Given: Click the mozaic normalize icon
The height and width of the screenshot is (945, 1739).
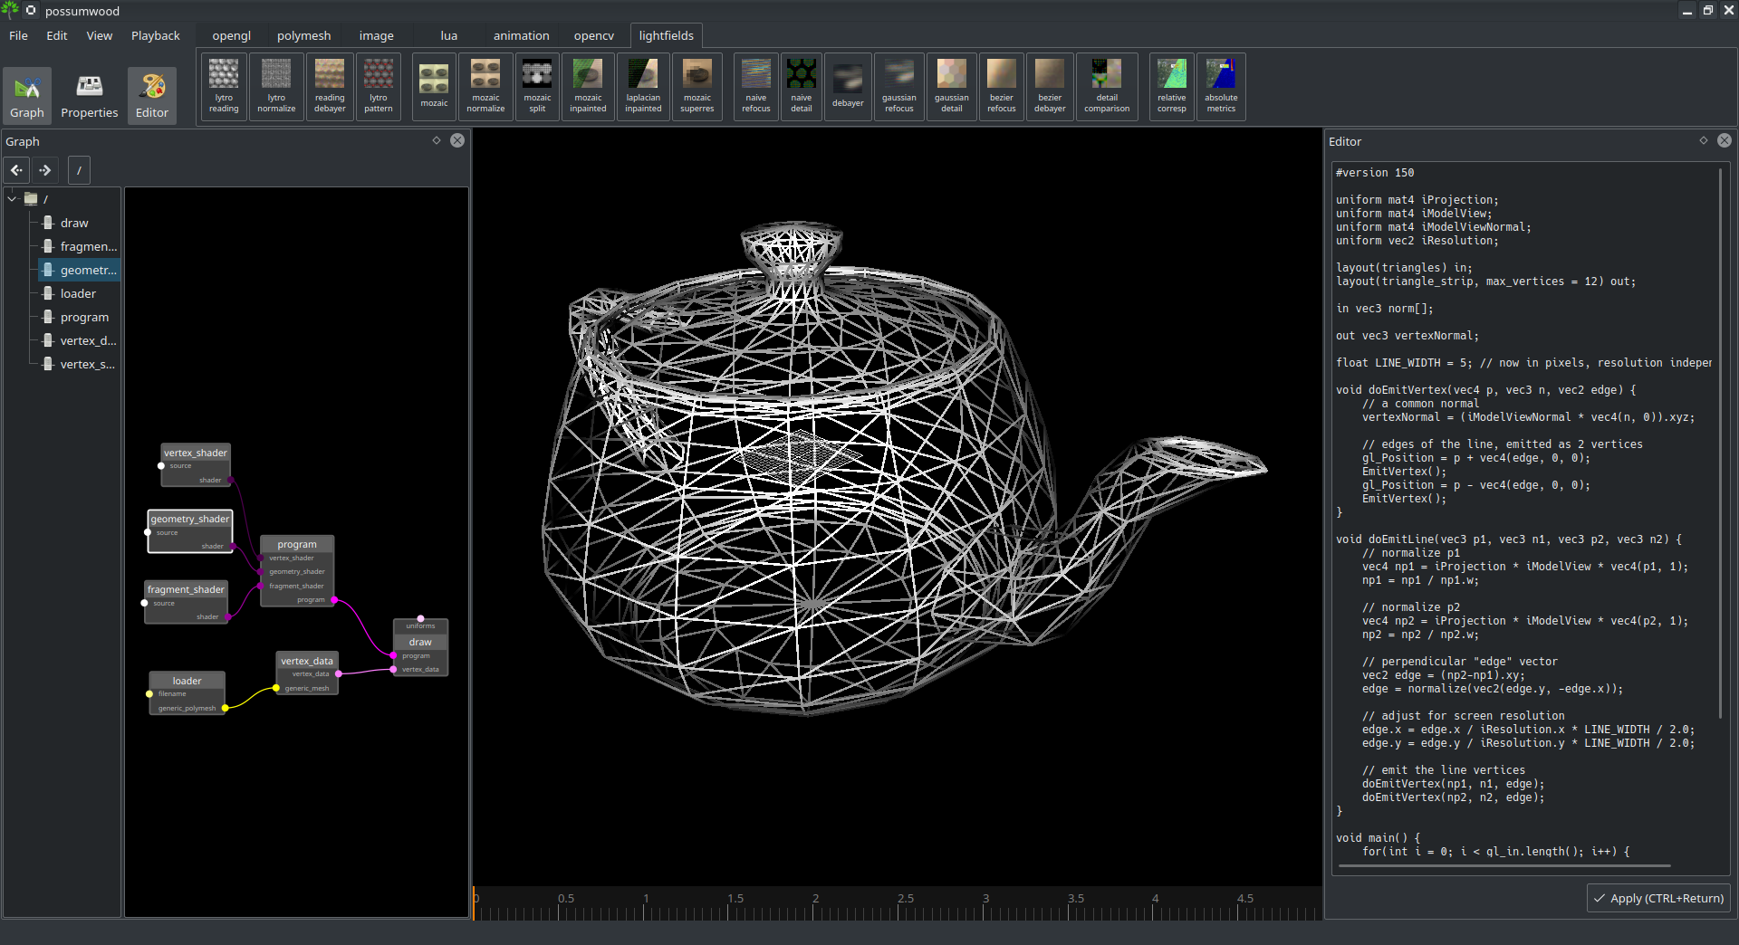Looking at the screenshot, I should pos(485,86).
